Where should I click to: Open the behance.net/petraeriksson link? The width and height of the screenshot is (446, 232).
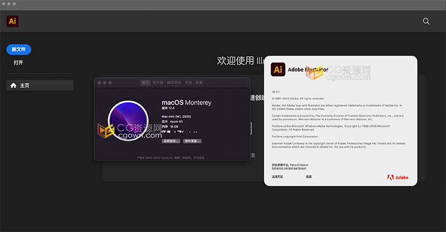pyautogui.click(x=289, y=168)
